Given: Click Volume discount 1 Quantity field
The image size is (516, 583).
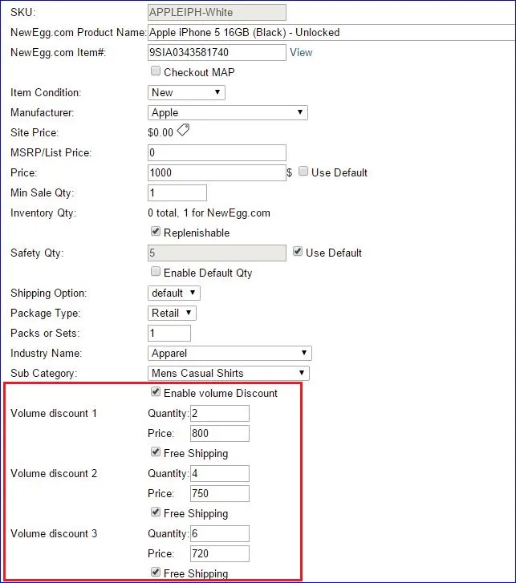Looking at the screenshot, I should coord(220,414).
